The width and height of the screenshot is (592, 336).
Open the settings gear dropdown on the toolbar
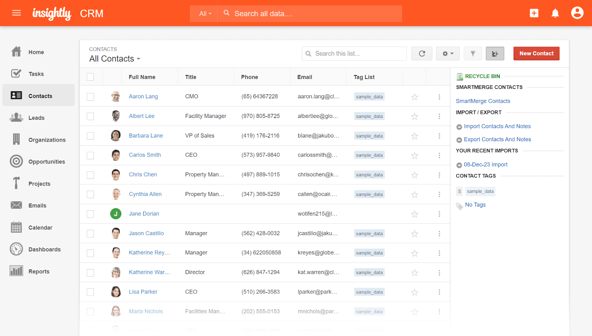tap(447, 53)
